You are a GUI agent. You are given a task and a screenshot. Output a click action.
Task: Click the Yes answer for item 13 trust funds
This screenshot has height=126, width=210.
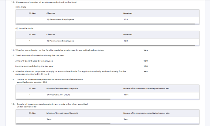(145, 71)
